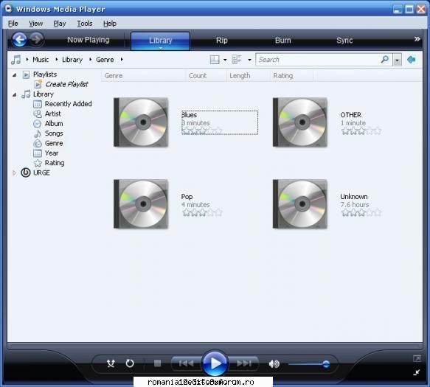Select Recently Added in Library
The height and width of the screenshot is (387, 430).
pyautogui.click(x=69, y=104)
